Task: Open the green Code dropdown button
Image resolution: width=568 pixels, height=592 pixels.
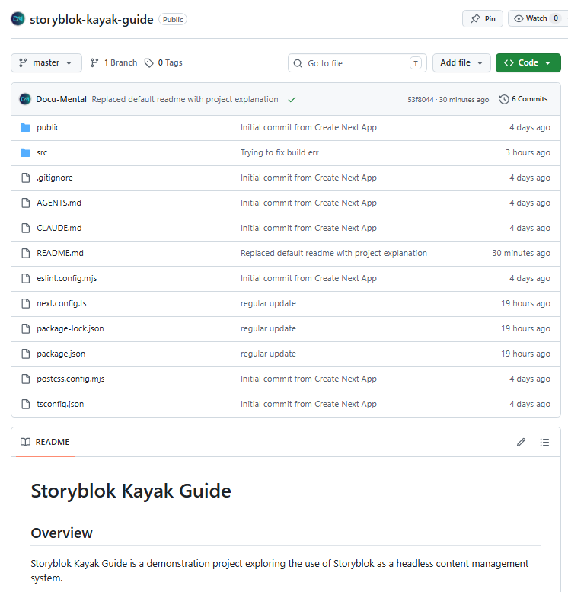Action: click(x=528, y=62)
